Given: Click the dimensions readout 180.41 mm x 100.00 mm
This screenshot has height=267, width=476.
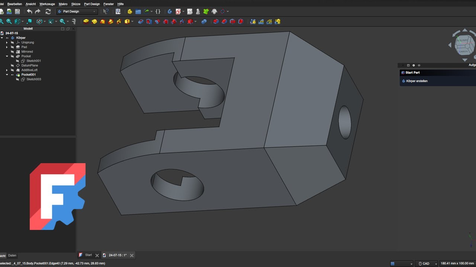Looking at the screenshot, I should coord(457,264).
